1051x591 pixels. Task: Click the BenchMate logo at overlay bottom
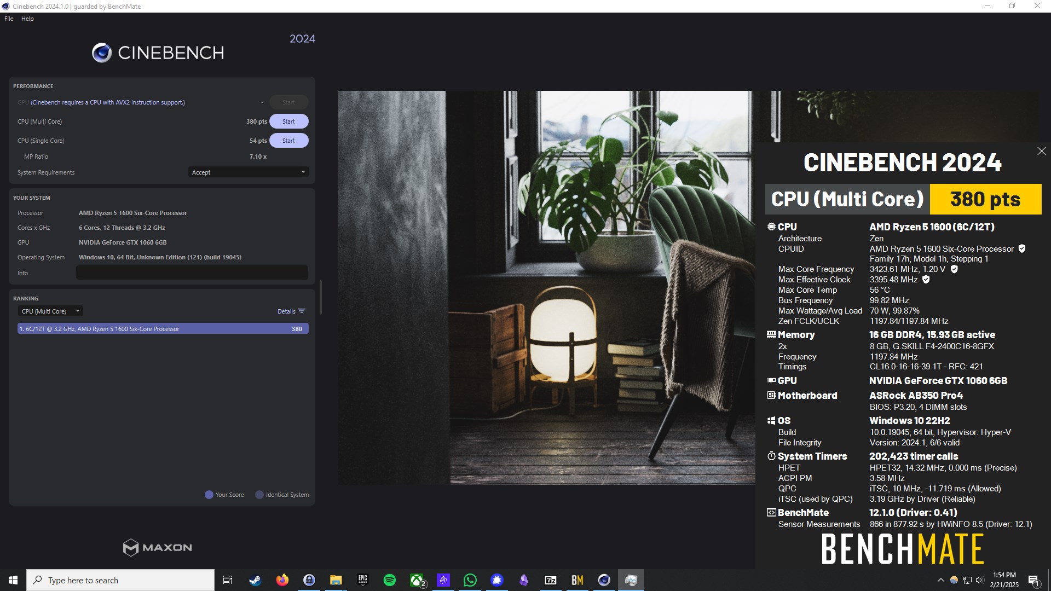tap(903, 549)
